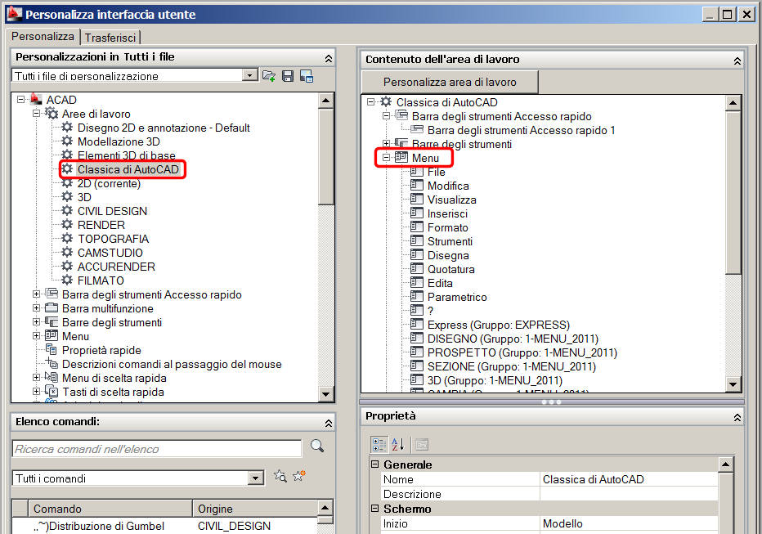Screen dimensions: 762x534
Task: Select PROSPETTO (Gruppo: 1-MENU_2011) entry
Action: 522,352
